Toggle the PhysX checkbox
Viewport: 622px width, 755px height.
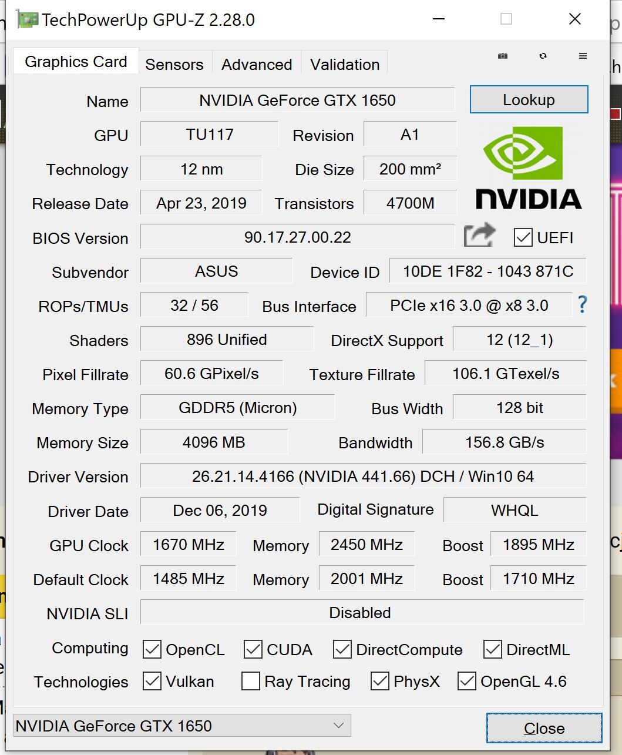tap(380, 681)
